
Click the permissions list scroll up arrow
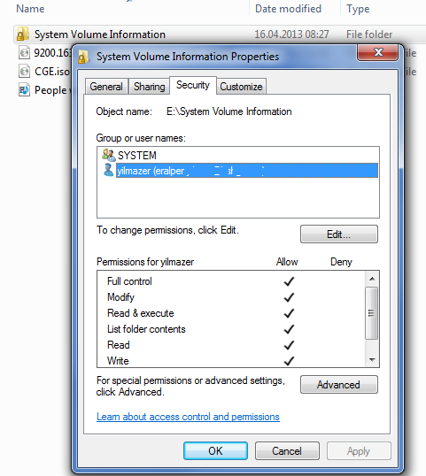click(x=372, y=279)
